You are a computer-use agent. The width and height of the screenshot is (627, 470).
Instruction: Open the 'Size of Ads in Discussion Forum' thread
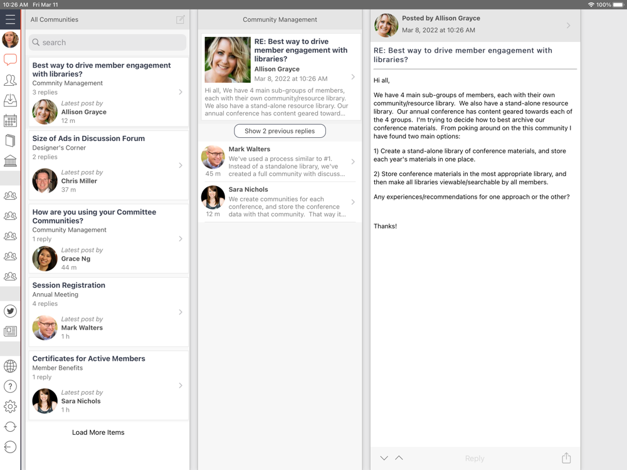tap(108, 165)
